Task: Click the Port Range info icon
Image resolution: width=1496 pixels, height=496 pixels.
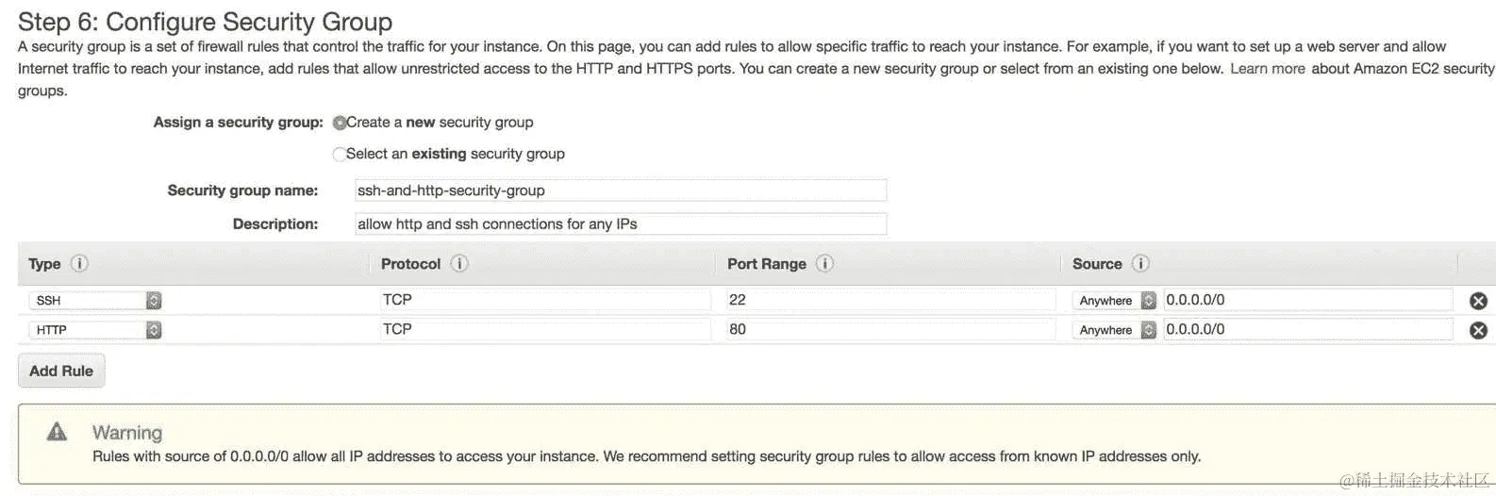Action: point(824,264)
